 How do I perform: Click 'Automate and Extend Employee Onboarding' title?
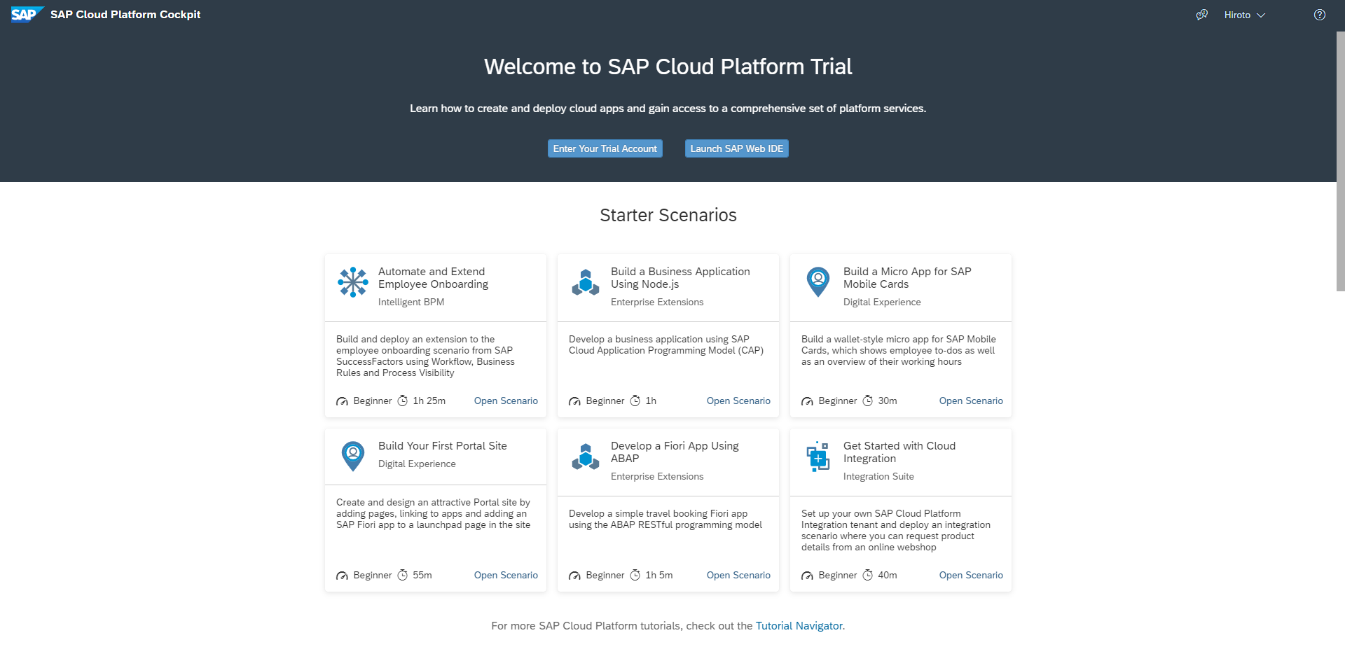coord(433,278)
